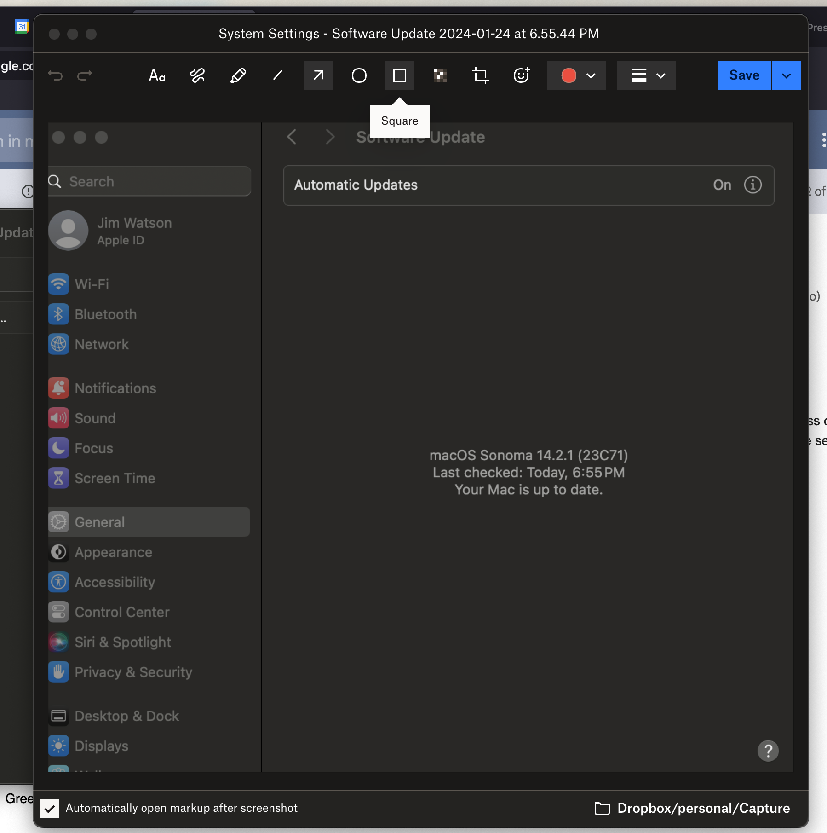Click the Google Calendar icon behind the window
The height and width of the screenshot is (833, 827).
pyautogui.click(x=22, y=27)
